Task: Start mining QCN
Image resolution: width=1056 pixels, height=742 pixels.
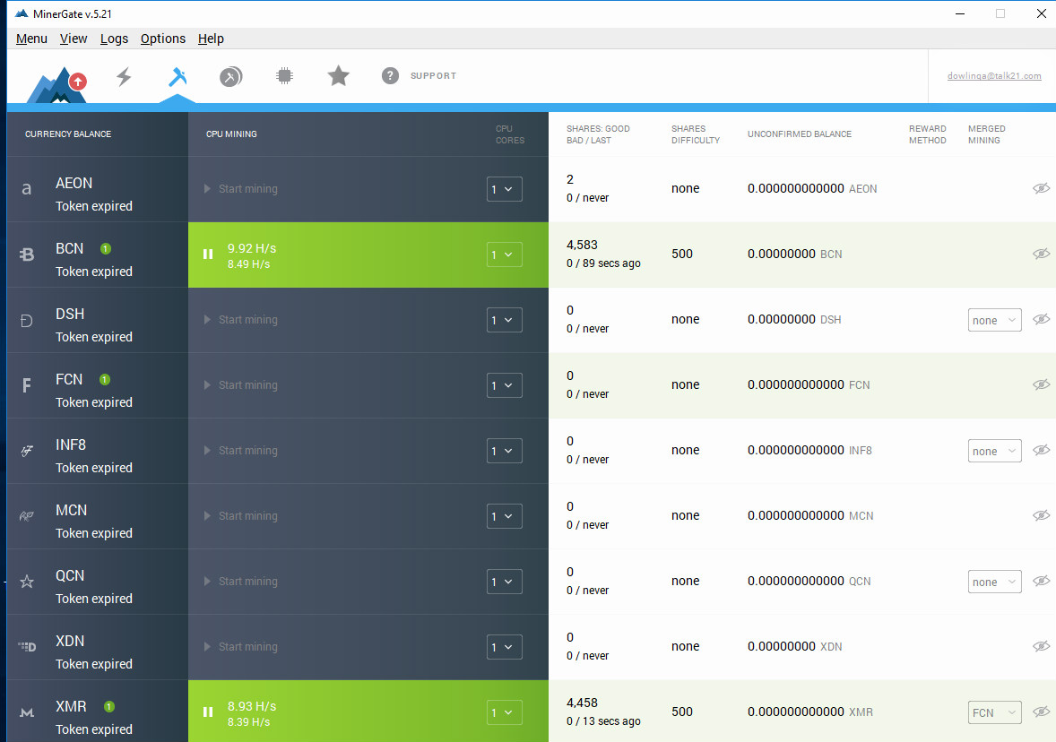Action: [241, 581]
